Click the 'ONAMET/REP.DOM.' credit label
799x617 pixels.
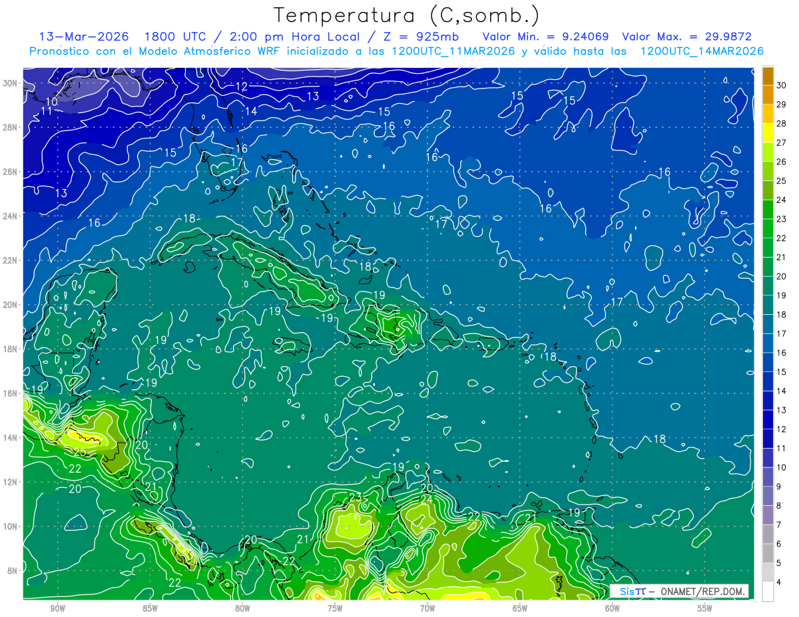tap(704, 591)
